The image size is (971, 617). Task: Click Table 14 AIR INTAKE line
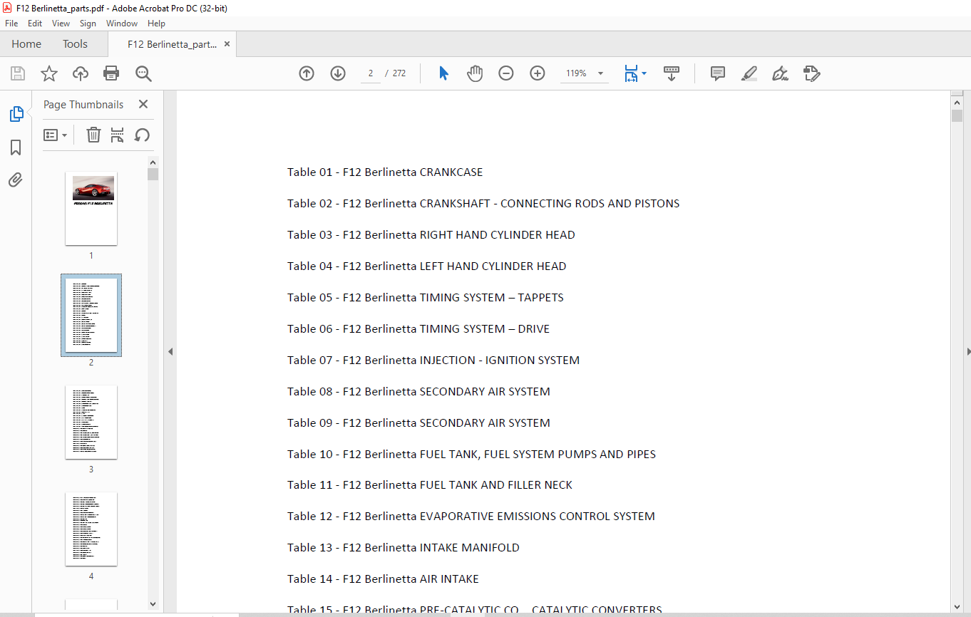pyautogui.click(x=383, y=579)
